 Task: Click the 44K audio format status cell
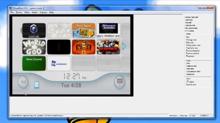point(173,115)
